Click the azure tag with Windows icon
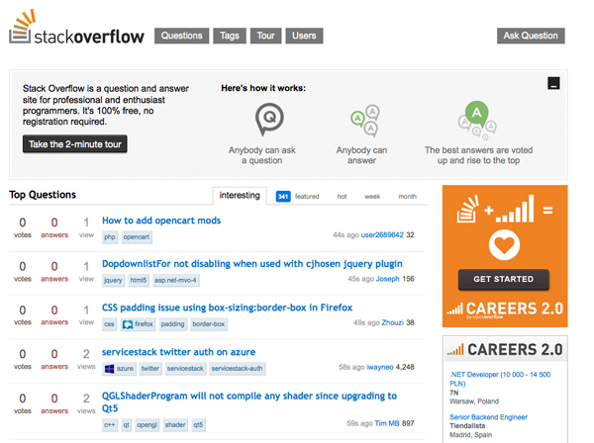This screenshot has height=443, width=594. point(119,369)
